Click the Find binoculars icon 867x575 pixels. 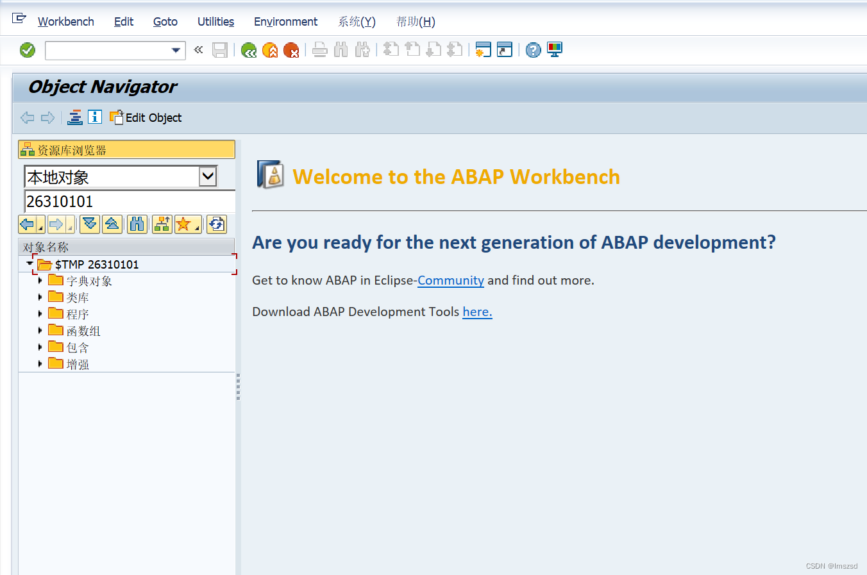click(341, 50)
